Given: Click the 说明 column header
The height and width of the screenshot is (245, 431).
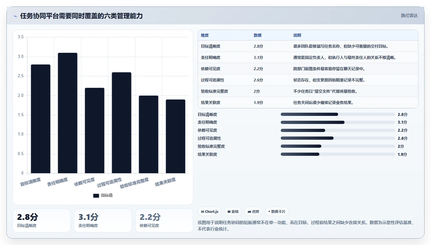Looking at the screenshot, I should (297, 35).
